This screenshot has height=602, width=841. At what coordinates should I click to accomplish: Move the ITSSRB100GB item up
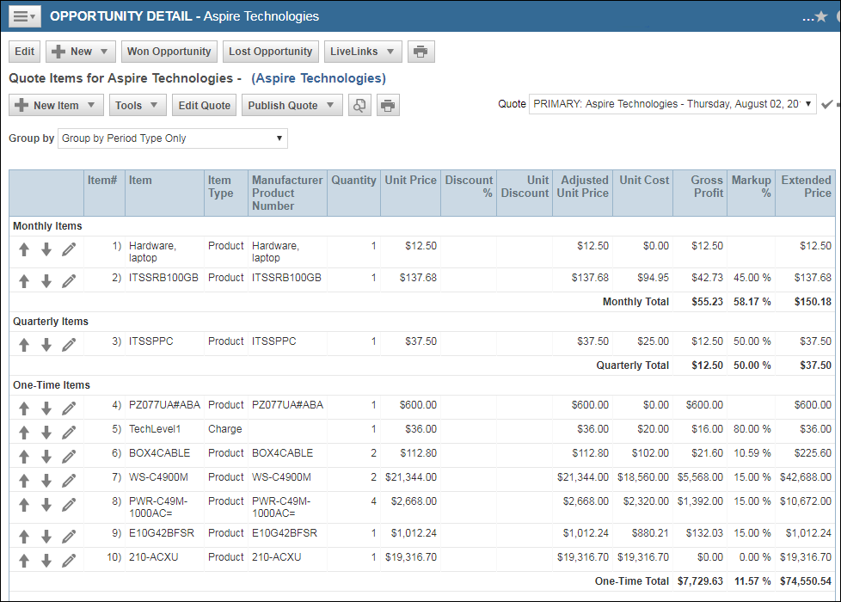[24, 280]
